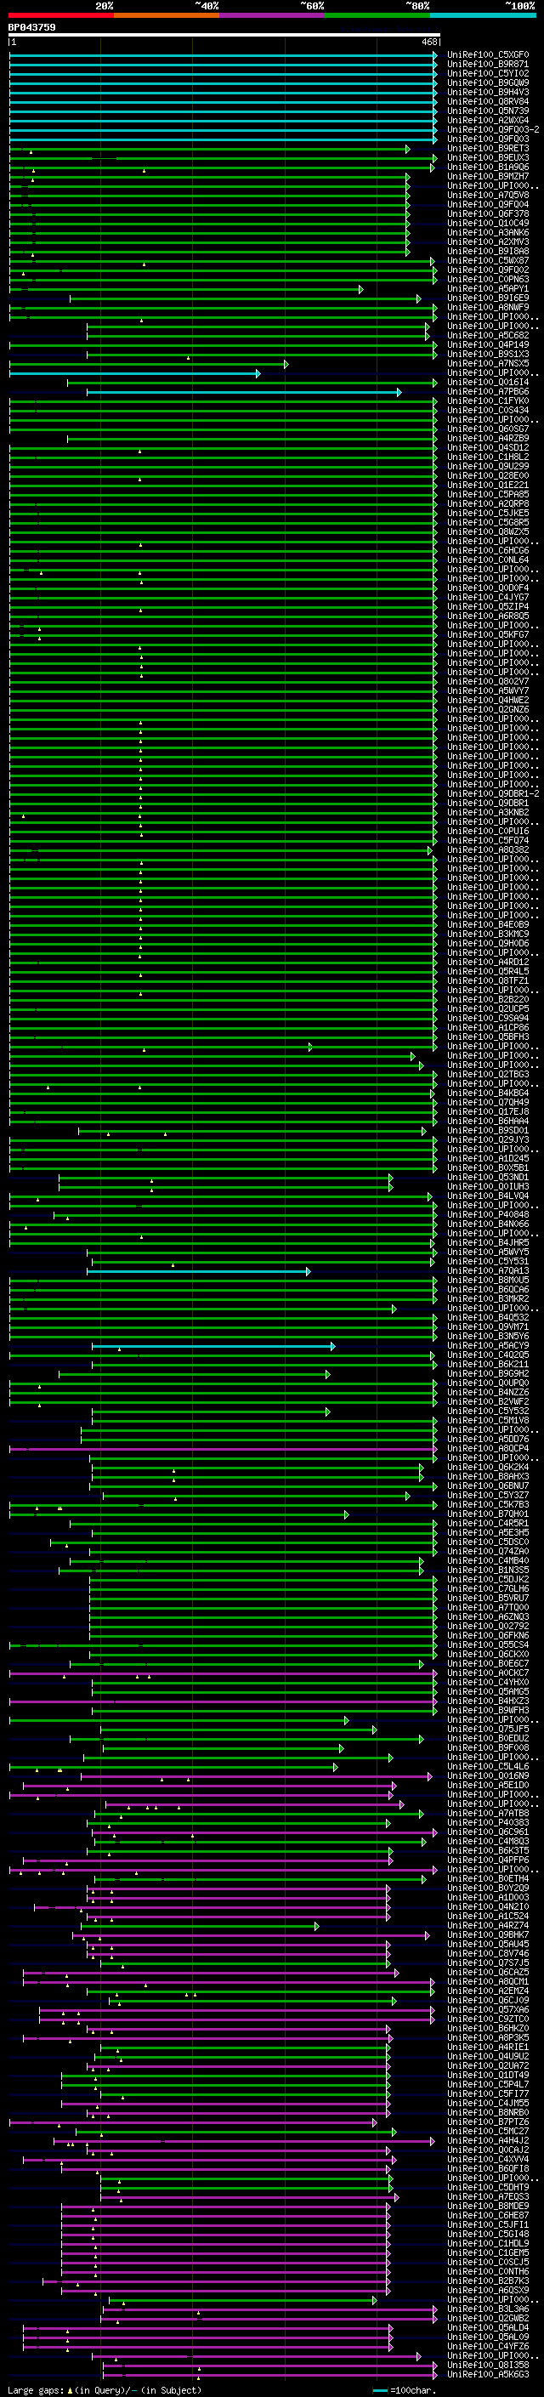The image size is (544, 2397).
Task: Select UniRef100_Q8I358 label
Action: tap(488, 2365)
